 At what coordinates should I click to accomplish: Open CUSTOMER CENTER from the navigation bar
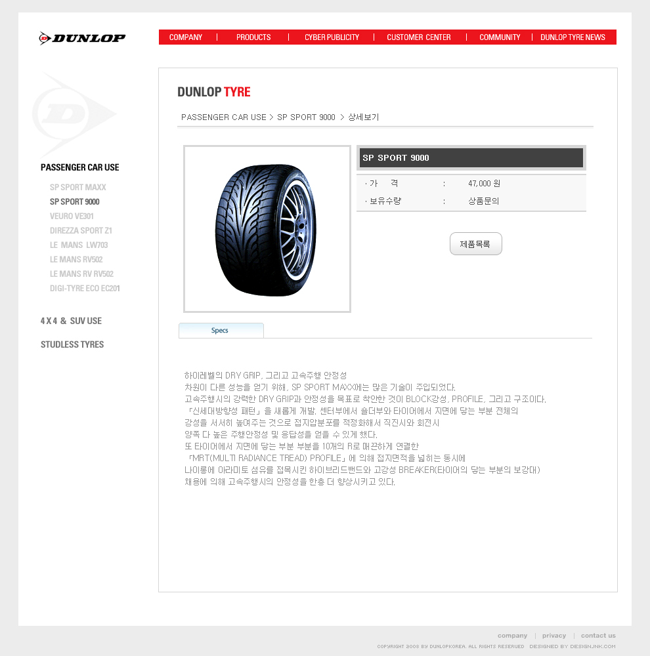coord(419,37)
